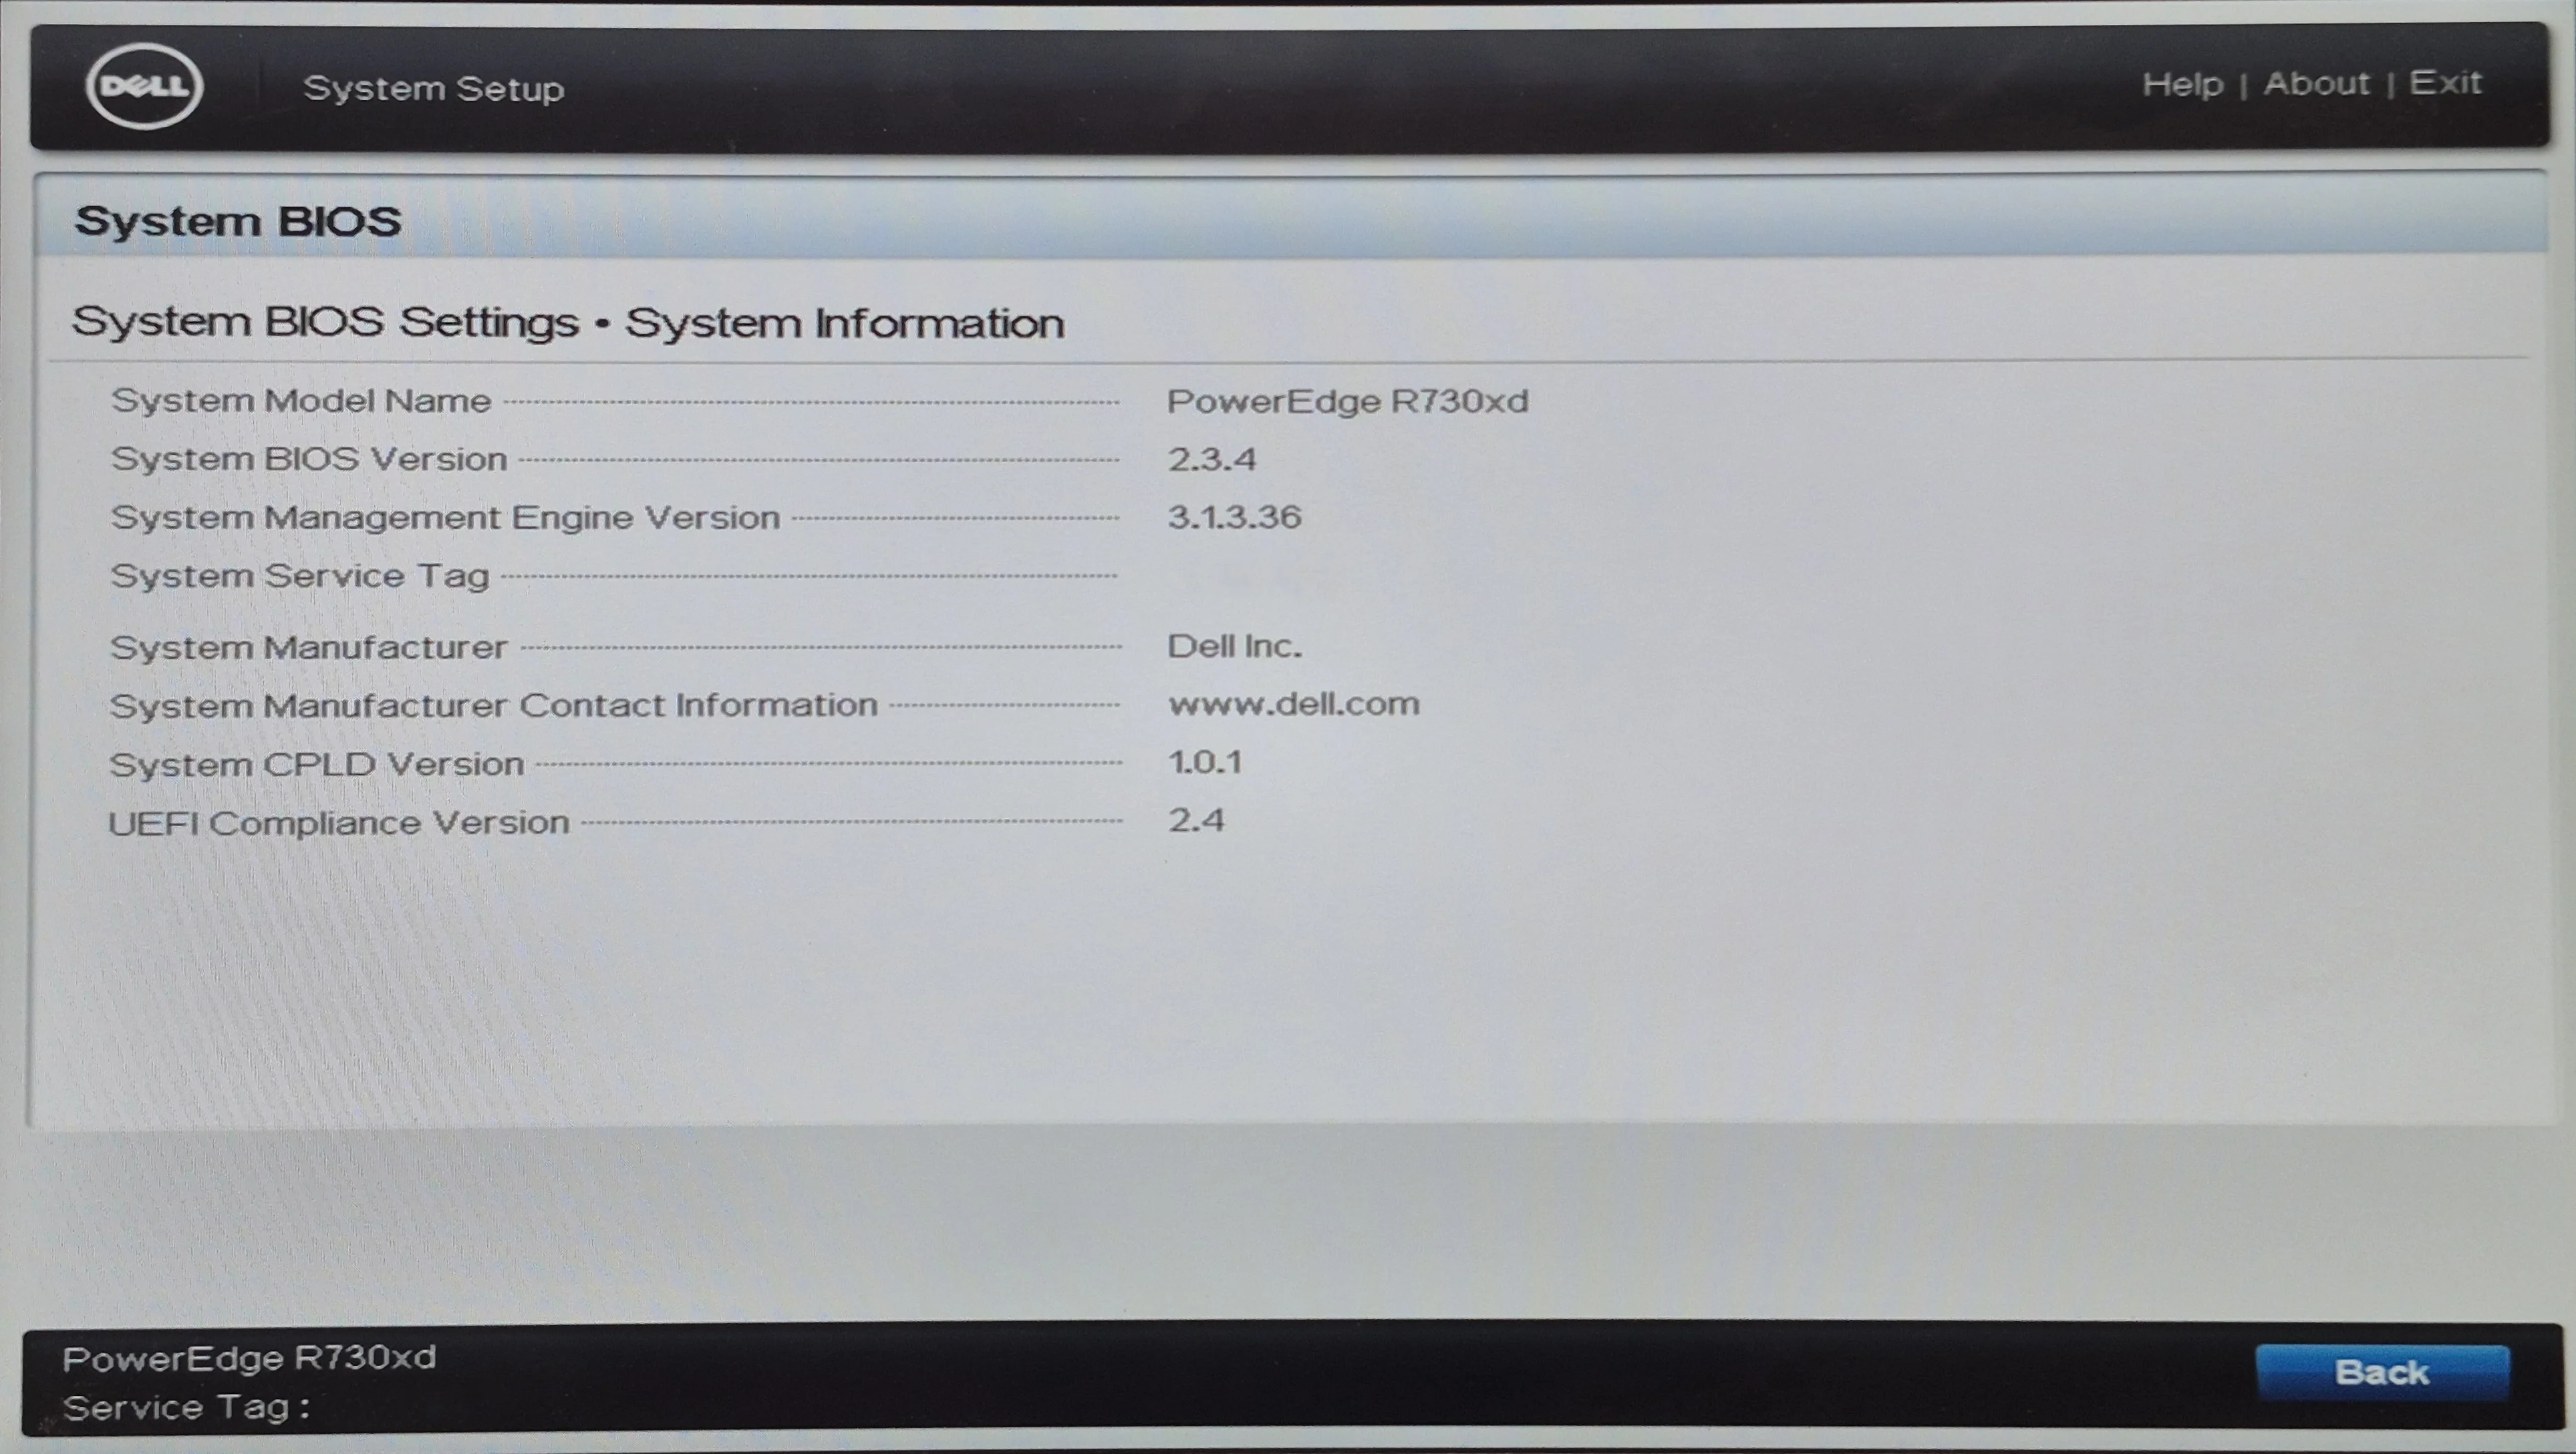Image resolution: width=2576 pixels, height=1454 pixels.
Task: Click the Dell logo icon
Action: pos(145,86)
